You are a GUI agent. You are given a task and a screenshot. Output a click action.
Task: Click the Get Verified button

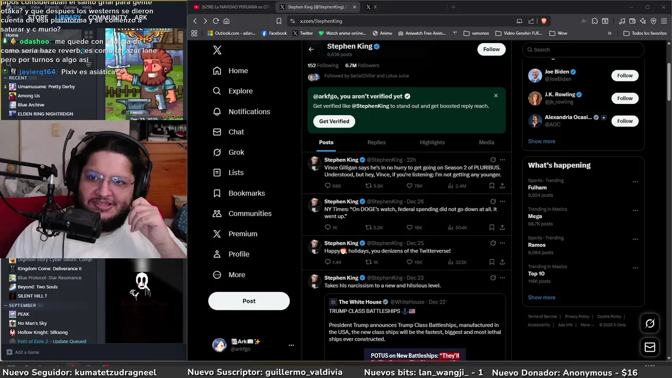334,121
